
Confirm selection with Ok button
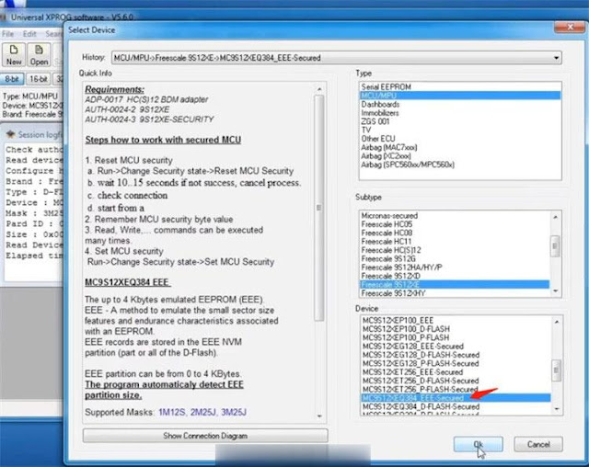coord(479,445)
